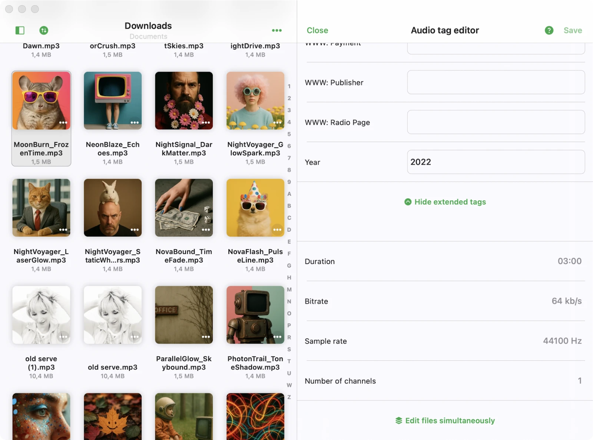Open options for ParallelGlow_Skybound.mp3
This screenshot has height=440, width=593.
(x=206, y=337)
